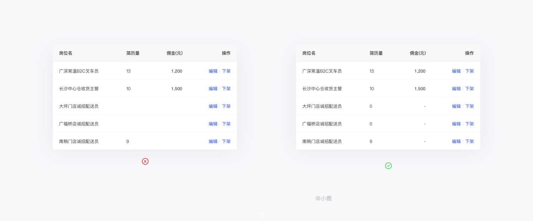Click 下架 for 南稍门店诚招配送员 in left table
533x221 pixels.
226,141
